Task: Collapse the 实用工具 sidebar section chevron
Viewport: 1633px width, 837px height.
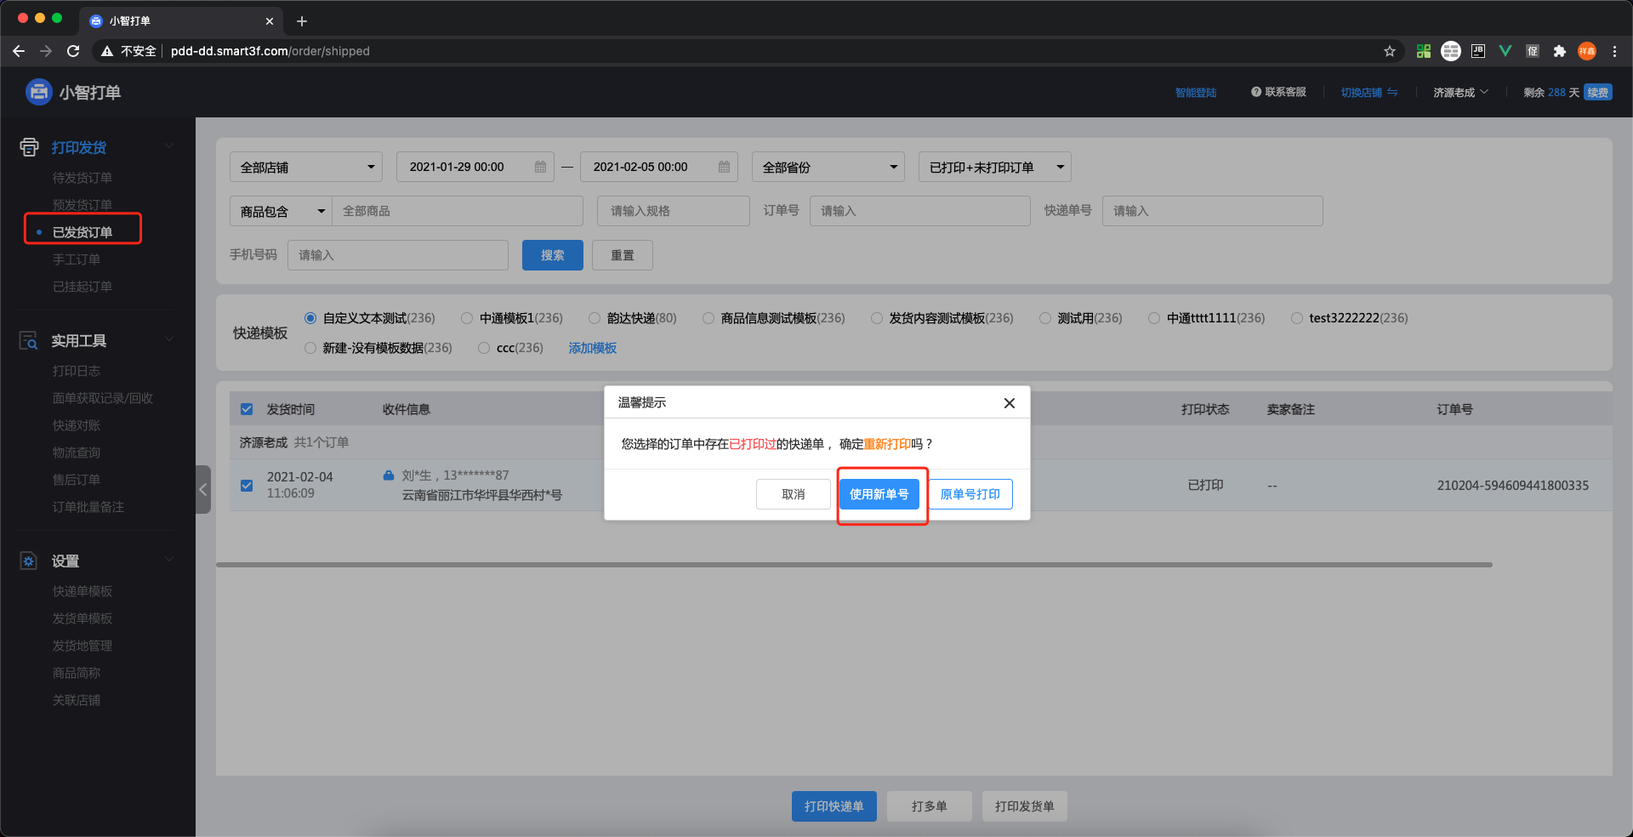Action: 169,339
